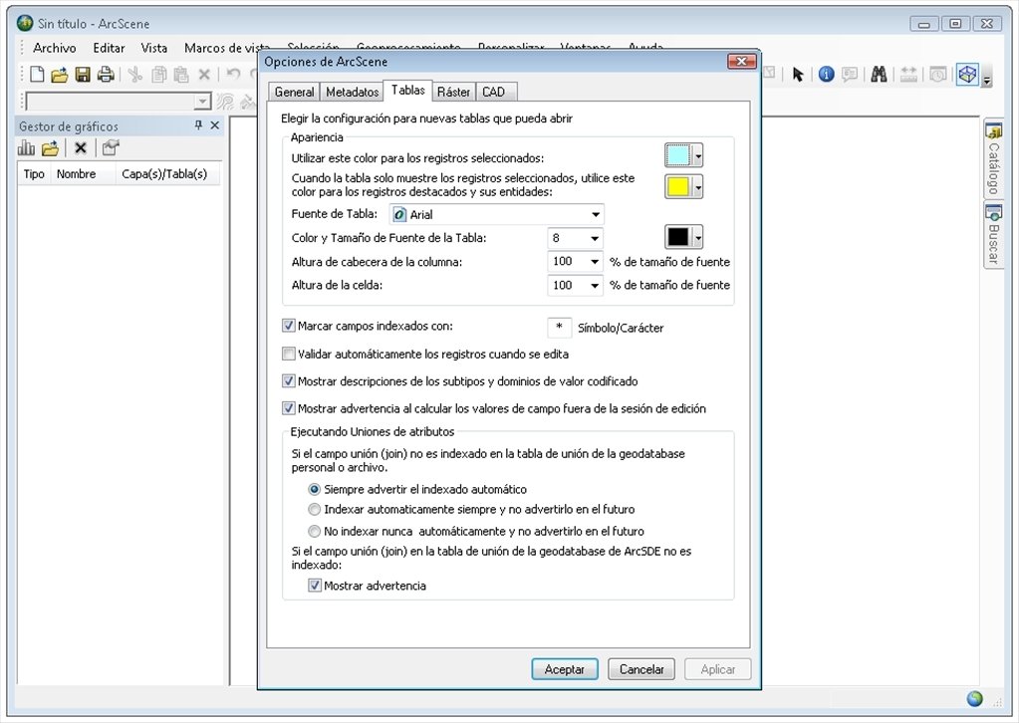This screenshot has height=723, width=1019.
Task: Toggle ArcSDE Mostrar advertencia checkbox
Action: point(315,586)
